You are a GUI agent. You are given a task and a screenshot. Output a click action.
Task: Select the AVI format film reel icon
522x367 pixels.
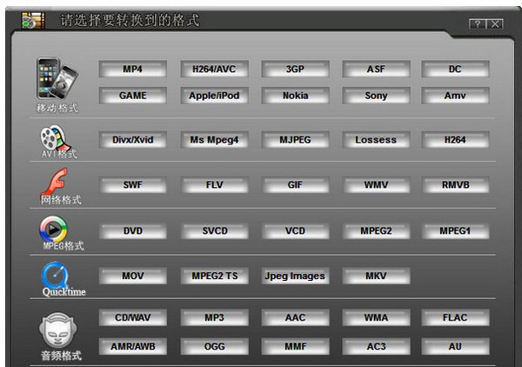click(x=56, y=137)
